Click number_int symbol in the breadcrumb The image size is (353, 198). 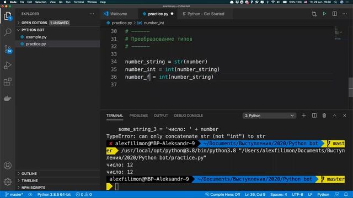pyautogui.click(x=154, y=23)
